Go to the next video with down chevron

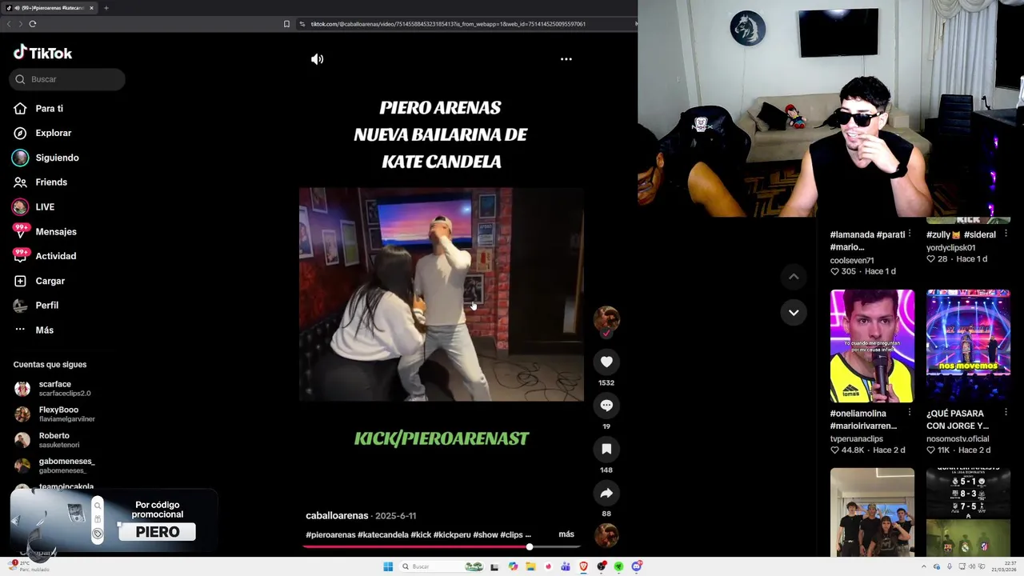click(x=794, y=313)
